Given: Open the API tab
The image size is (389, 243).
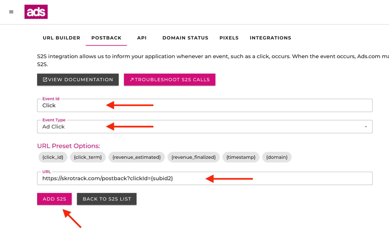Looking at the screenshot, I should click(x=142, y=38).
